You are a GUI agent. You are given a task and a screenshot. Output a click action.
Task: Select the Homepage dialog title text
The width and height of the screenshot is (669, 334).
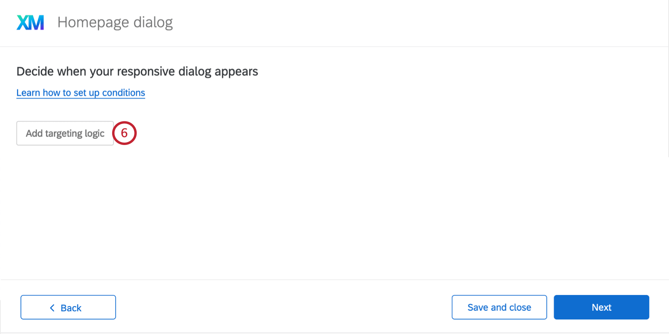(115, 23)
